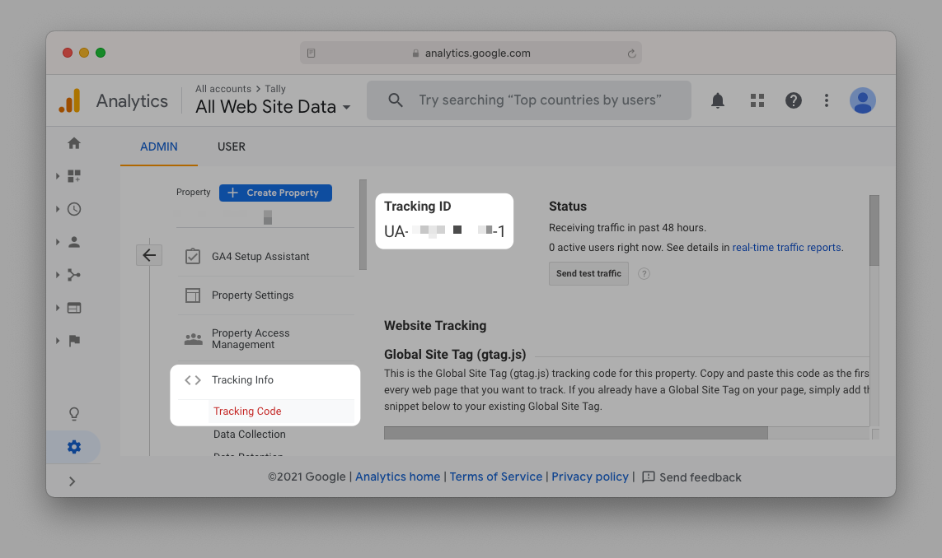The image size is (942, 558).
Task: Click the Analytics logo
Action: pyautogui.click(x=70, y=100)
